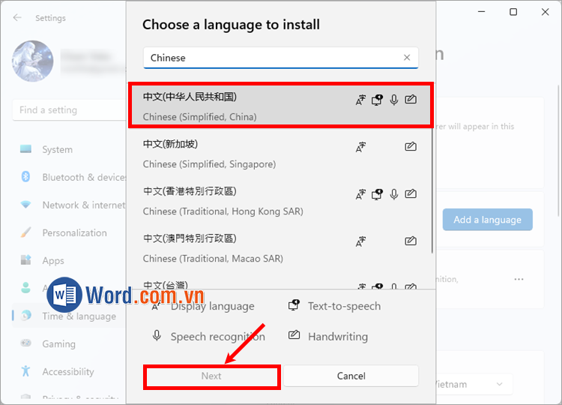Open Time & language settings

[69, 316]
